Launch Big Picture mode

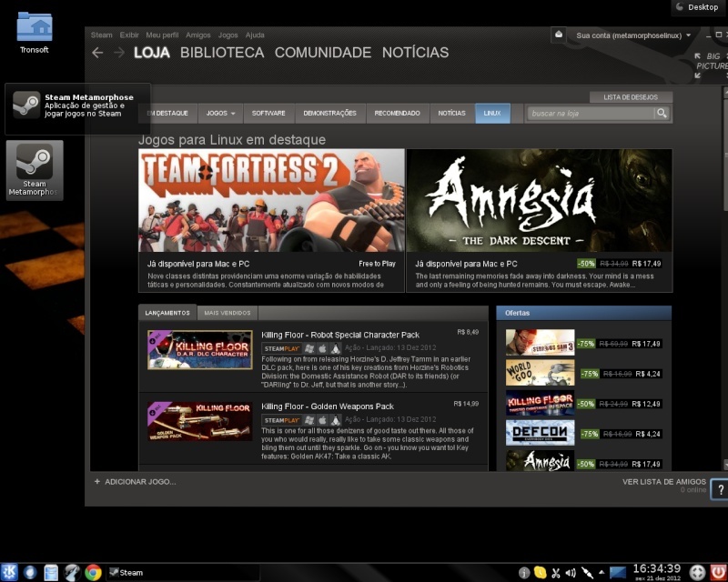(711, 65)
